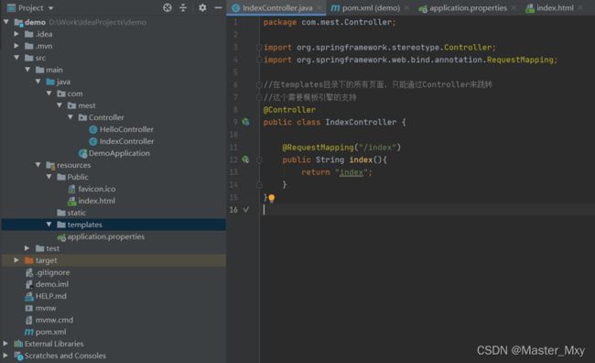Close the application.properties tab
The width and height of the screenshot is (595, 363).
pos(514,7)
